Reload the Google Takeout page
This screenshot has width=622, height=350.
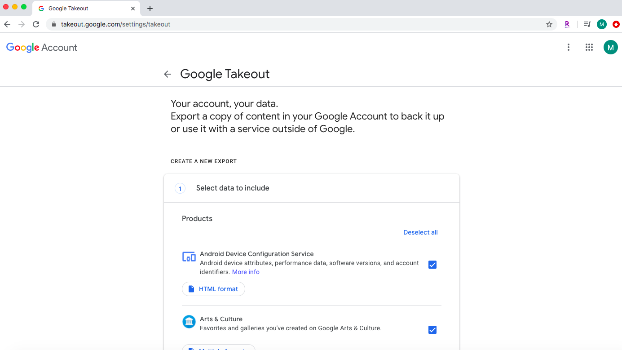coord(36,24)
